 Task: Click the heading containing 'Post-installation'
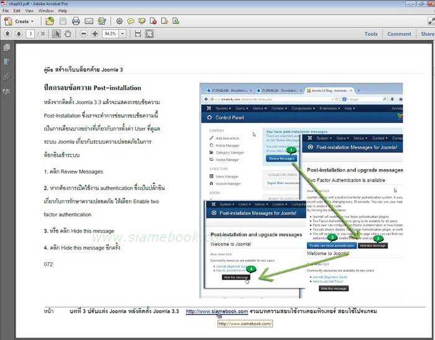(93, 88)
